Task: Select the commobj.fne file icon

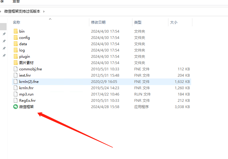Action: click(16, 69)
